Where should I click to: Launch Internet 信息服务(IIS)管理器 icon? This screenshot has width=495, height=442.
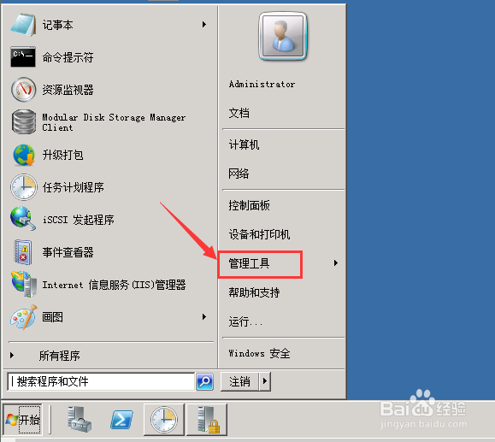point(24,284)
